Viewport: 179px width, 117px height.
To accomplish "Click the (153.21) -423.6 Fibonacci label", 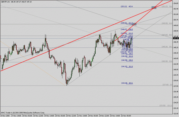I will [127, 7].
